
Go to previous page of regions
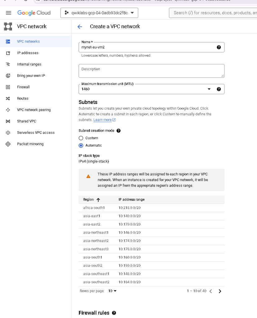coord(211,291)
